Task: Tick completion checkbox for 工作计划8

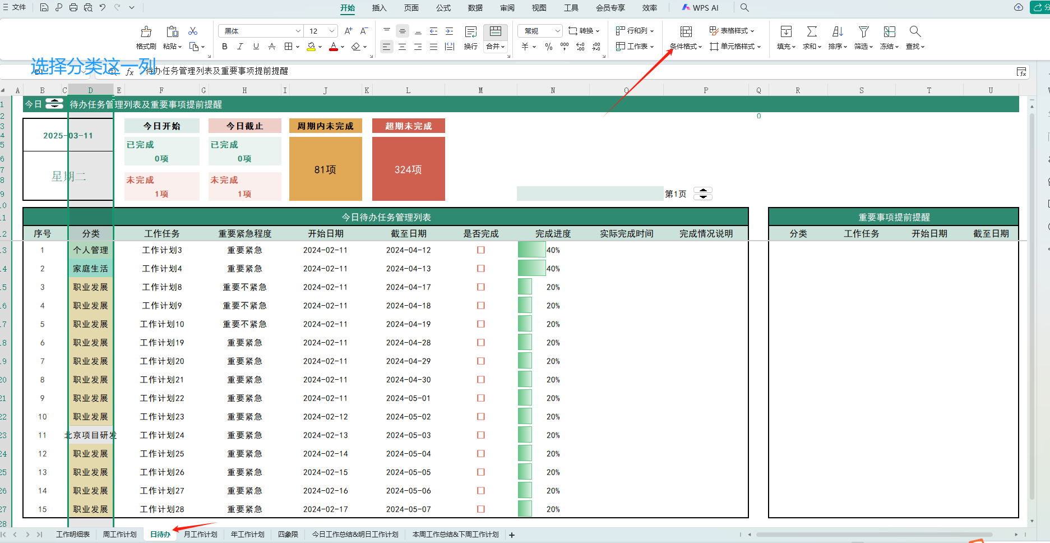Action: pyautogui.click(x=481, y=287)
